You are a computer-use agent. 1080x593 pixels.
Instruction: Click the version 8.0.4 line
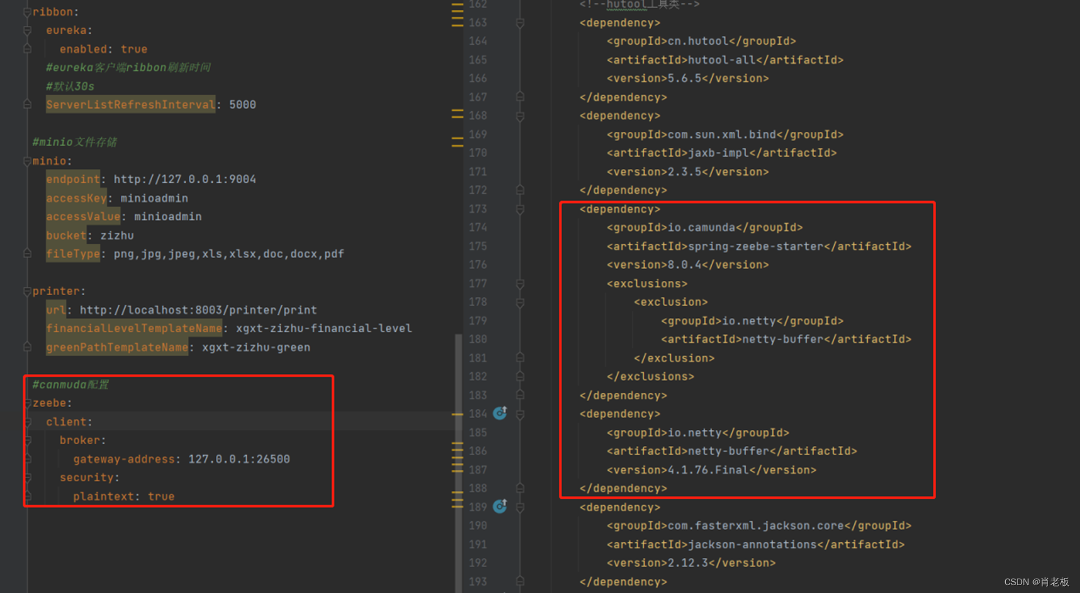(x=688, y=265)
